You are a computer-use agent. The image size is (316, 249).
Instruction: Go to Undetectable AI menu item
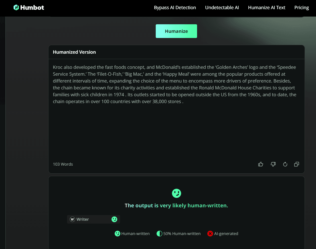(222, 8)
